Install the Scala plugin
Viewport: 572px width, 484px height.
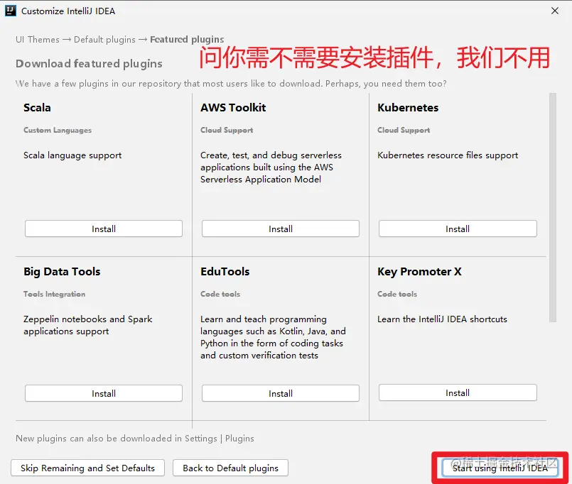pyautogui.click(x=104, y=229)
